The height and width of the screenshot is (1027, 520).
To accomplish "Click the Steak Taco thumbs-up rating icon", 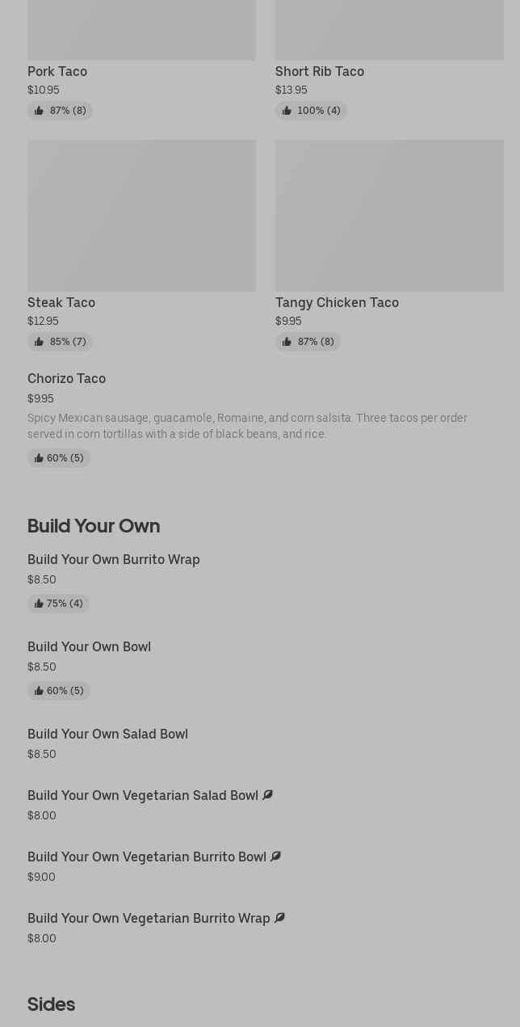I will (x=39, y=342).
